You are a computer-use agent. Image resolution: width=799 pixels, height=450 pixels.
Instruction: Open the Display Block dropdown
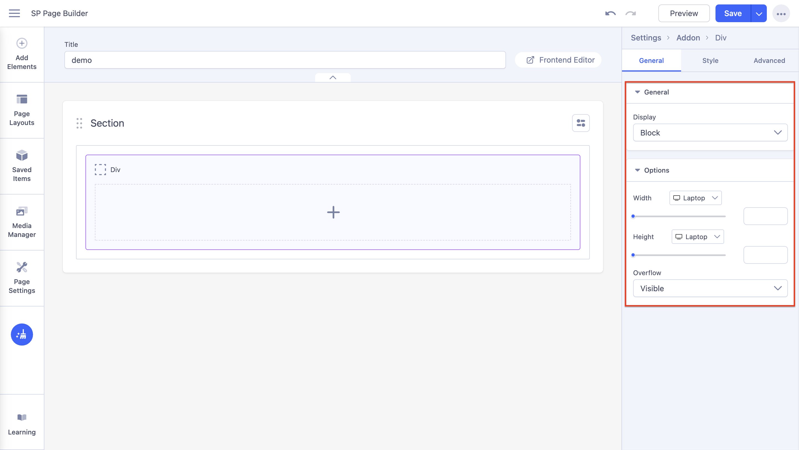[x=710, y=132]
